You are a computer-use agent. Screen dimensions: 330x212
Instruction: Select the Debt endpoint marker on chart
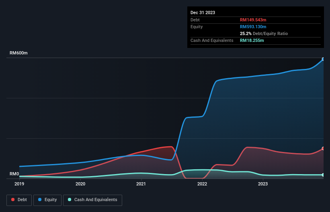pos(323,148)
